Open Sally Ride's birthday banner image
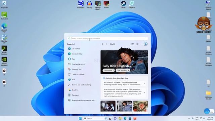This screenshot has width=215, height=121. click(124, 62)
